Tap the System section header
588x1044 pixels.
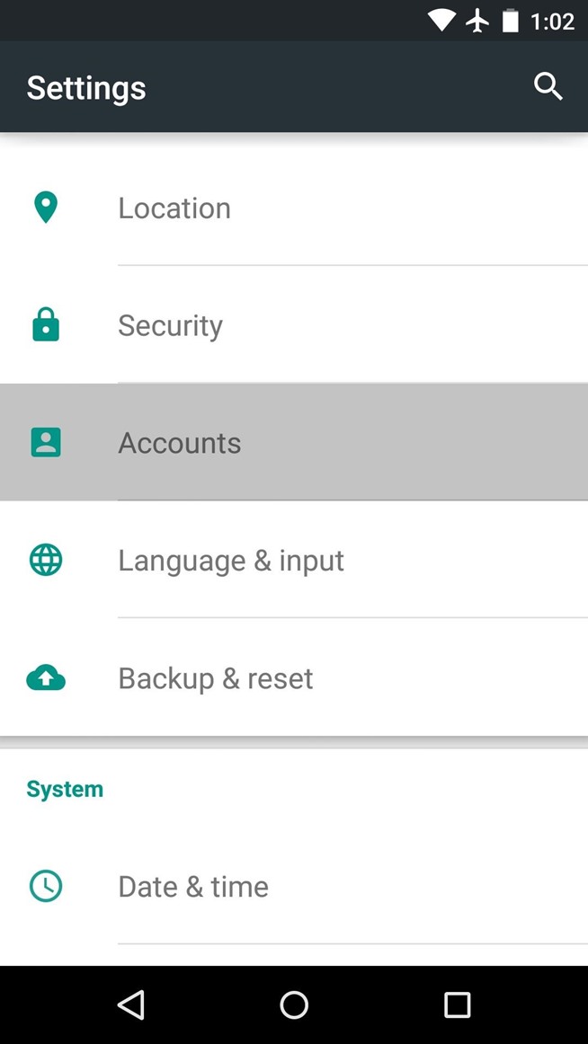65,790
